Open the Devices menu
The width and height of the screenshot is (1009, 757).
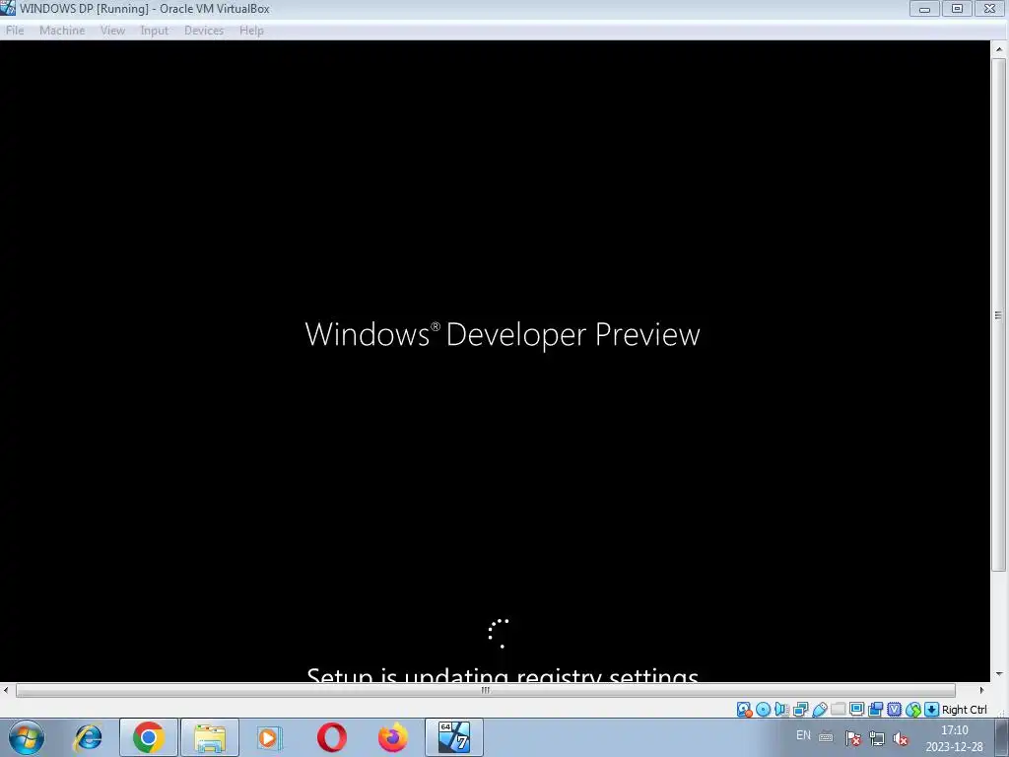coord(204,31)
